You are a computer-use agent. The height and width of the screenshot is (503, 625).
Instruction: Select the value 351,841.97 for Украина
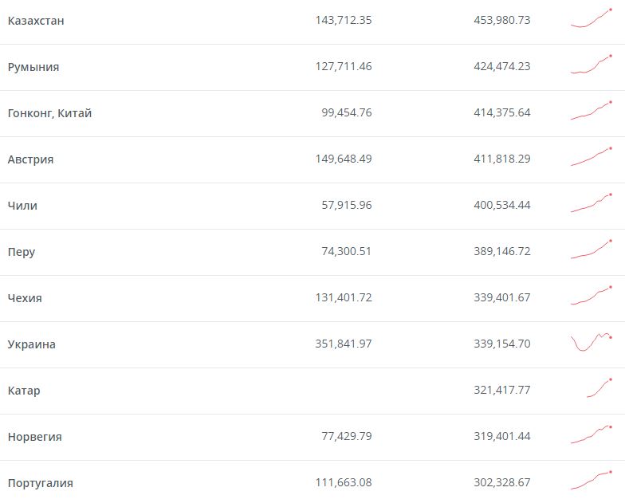(x=344, y=344)
